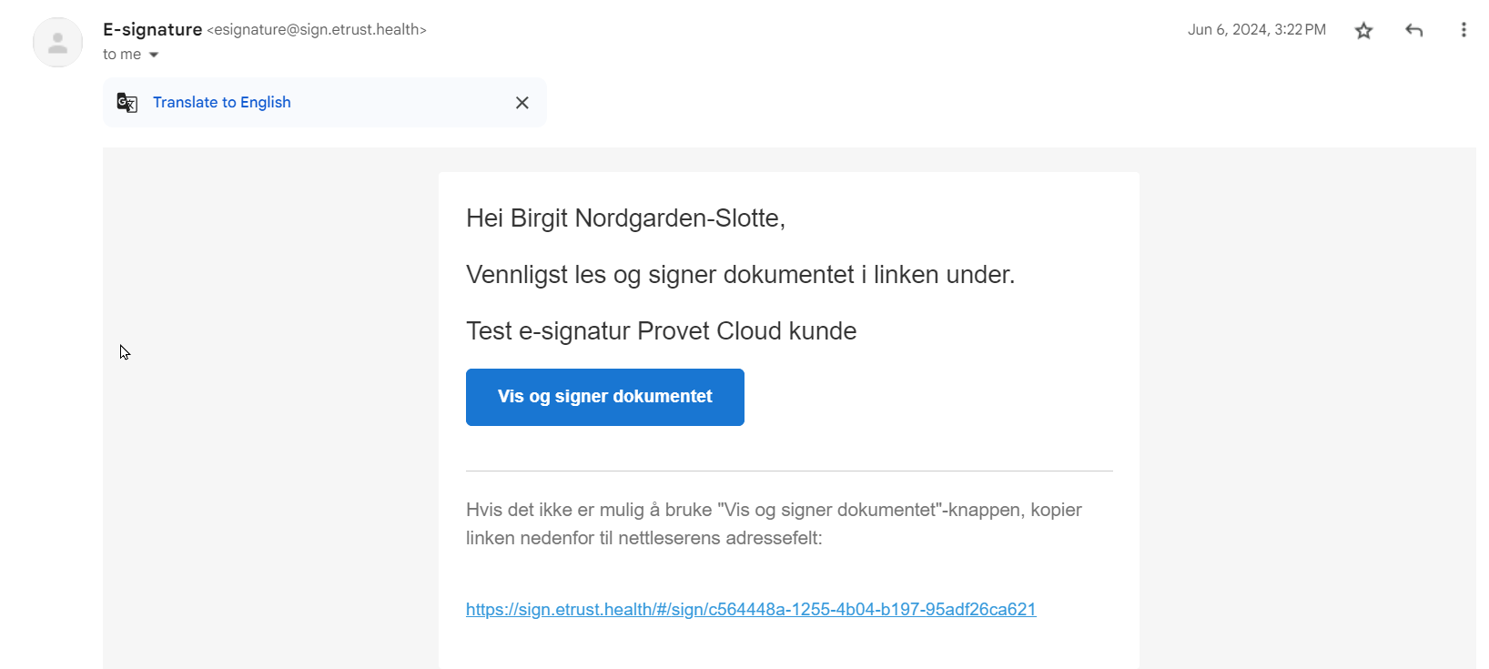Click the date 'Jun 6, 2024, 3:22 PM'

tap(1257, 30)
